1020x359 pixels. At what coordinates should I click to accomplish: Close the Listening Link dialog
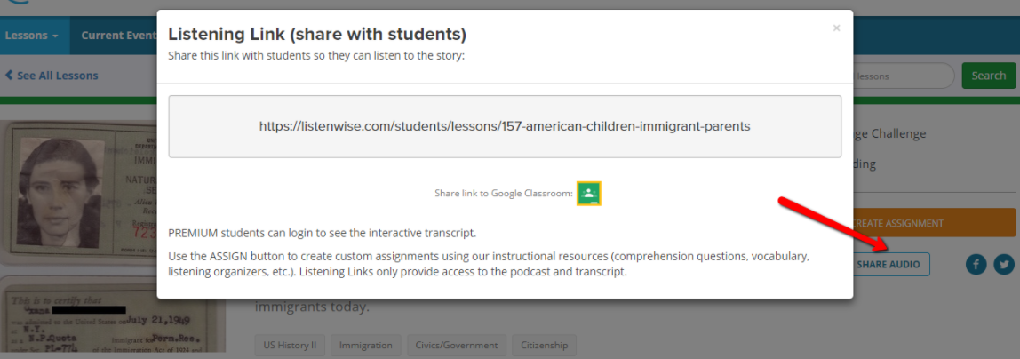835,28
